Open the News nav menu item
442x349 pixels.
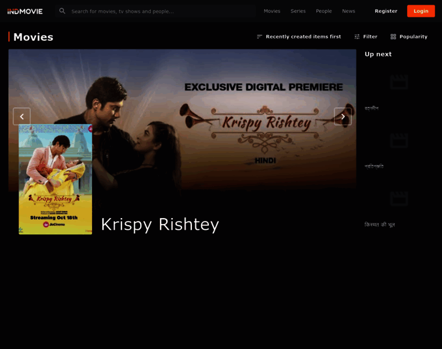pyautogui.click(x=348, y=11)
